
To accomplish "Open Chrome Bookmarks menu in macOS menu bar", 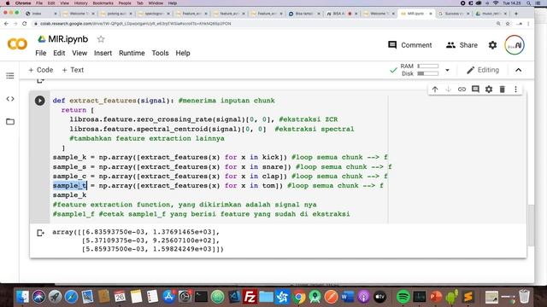I will (x=103, y=3).
